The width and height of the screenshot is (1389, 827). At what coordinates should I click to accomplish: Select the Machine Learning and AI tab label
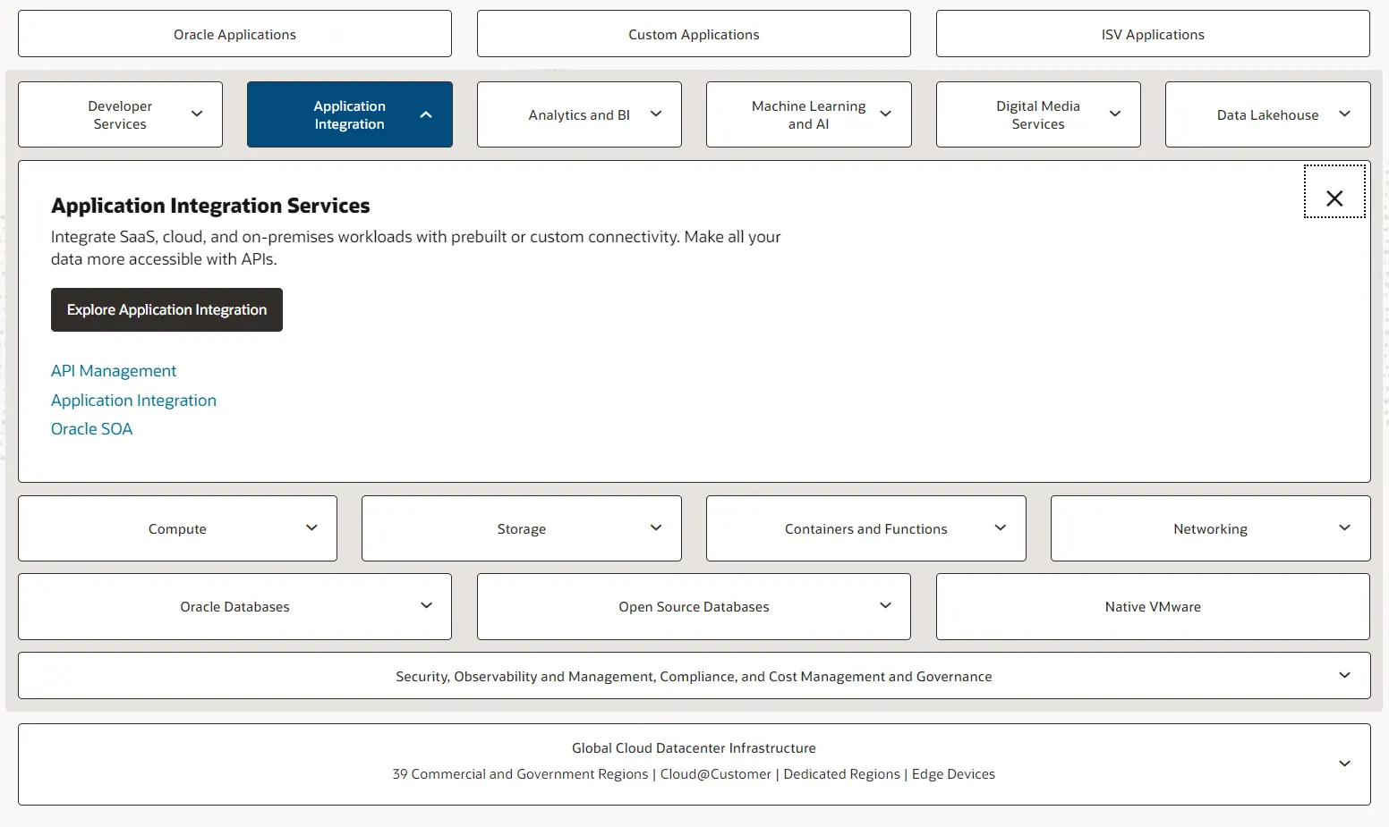tap(808, 115)
